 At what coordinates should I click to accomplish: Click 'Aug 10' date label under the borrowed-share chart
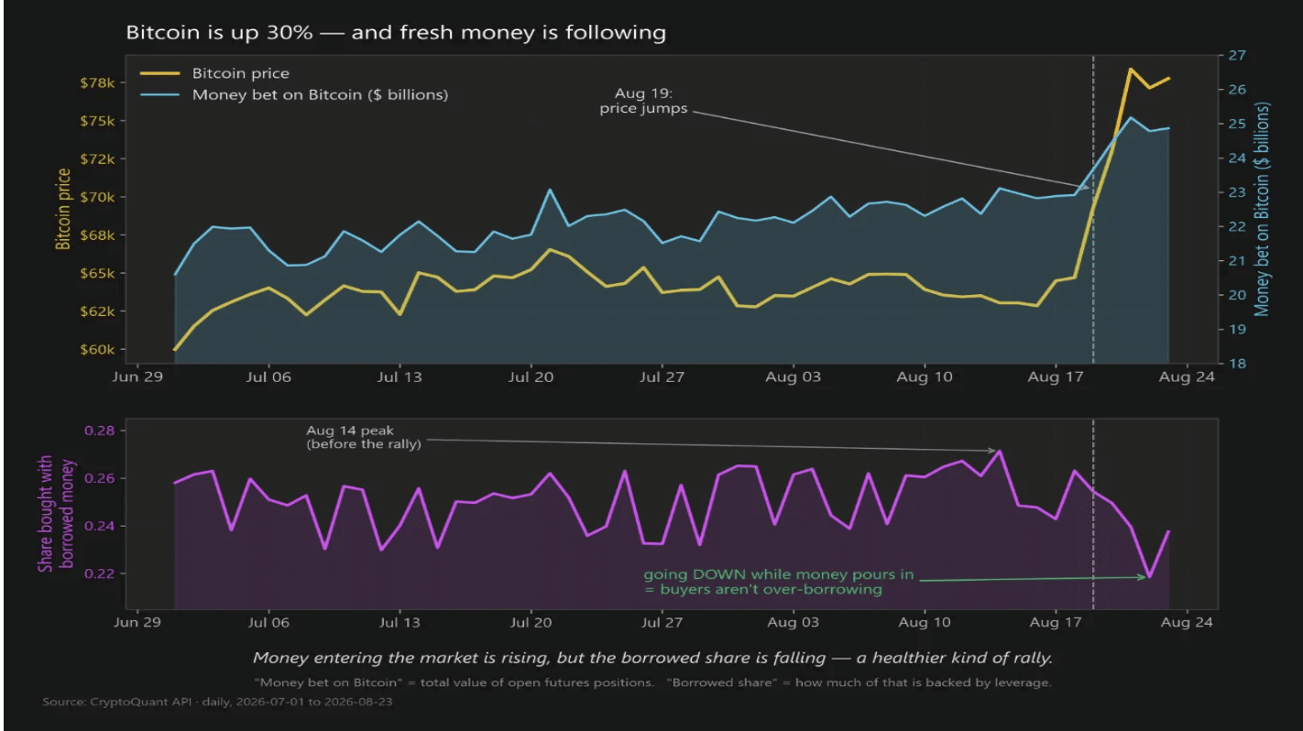(925, 623)
